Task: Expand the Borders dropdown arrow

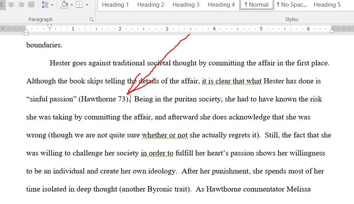Action: (x=87, y=5)
